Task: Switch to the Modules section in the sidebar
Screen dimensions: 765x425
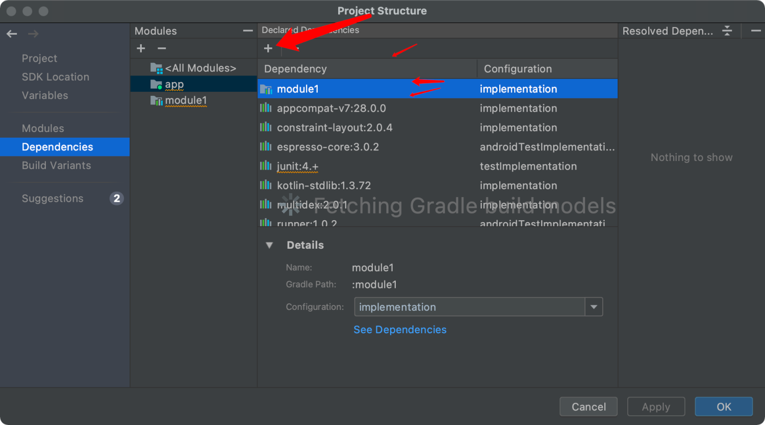Action: pyautogui.click(x=43, y=128)
